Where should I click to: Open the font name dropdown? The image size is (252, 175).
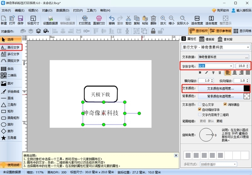(x=231, y=66)
